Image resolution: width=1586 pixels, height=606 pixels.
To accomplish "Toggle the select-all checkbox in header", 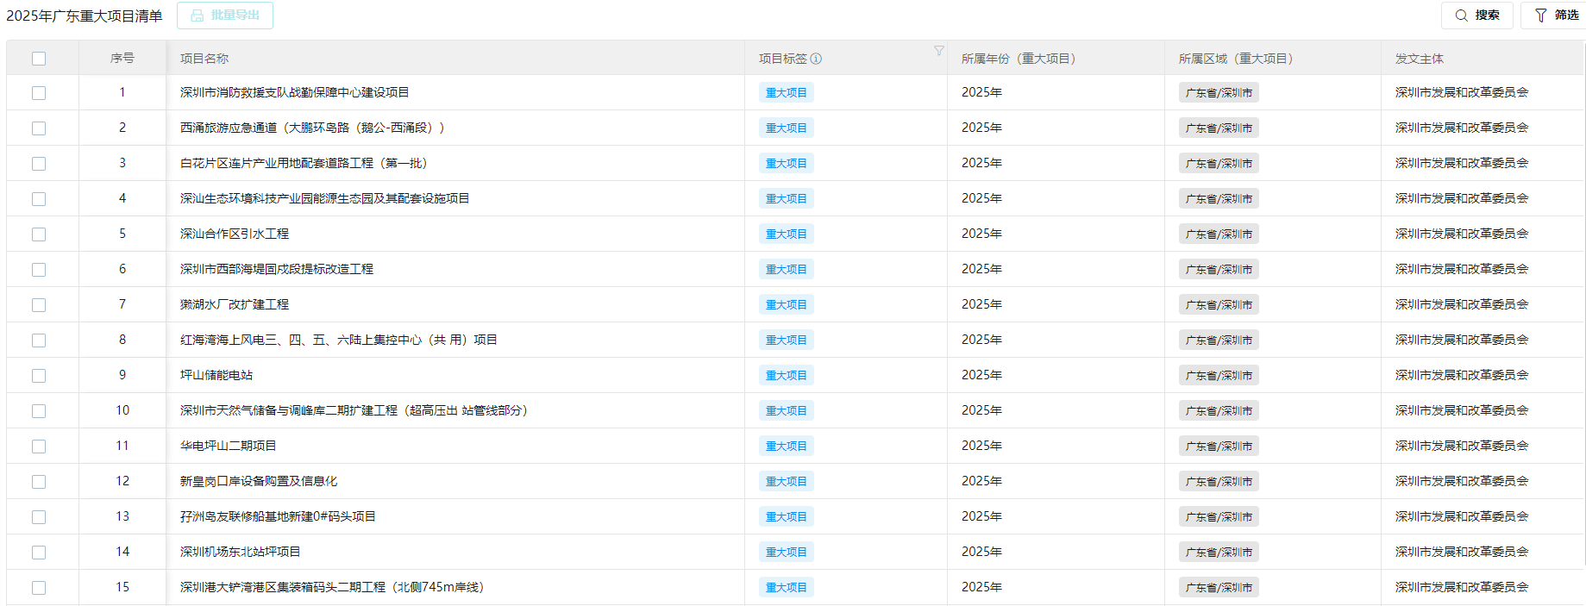I will coord(39,59).
